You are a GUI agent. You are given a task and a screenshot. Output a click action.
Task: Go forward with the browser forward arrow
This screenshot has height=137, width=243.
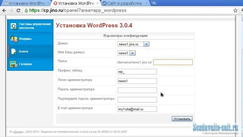(11, 11)
